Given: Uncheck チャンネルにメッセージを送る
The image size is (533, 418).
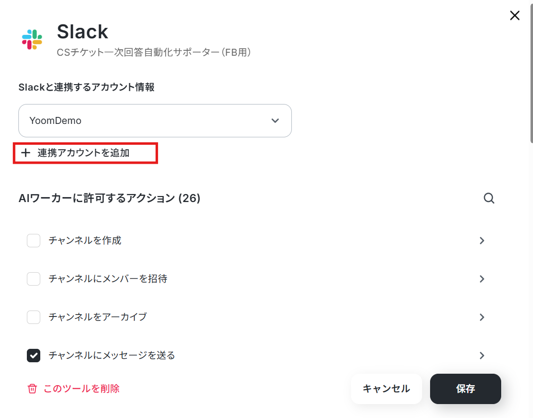Looking at the screenshot, I should pyautogui.click(x=34, y=355).
